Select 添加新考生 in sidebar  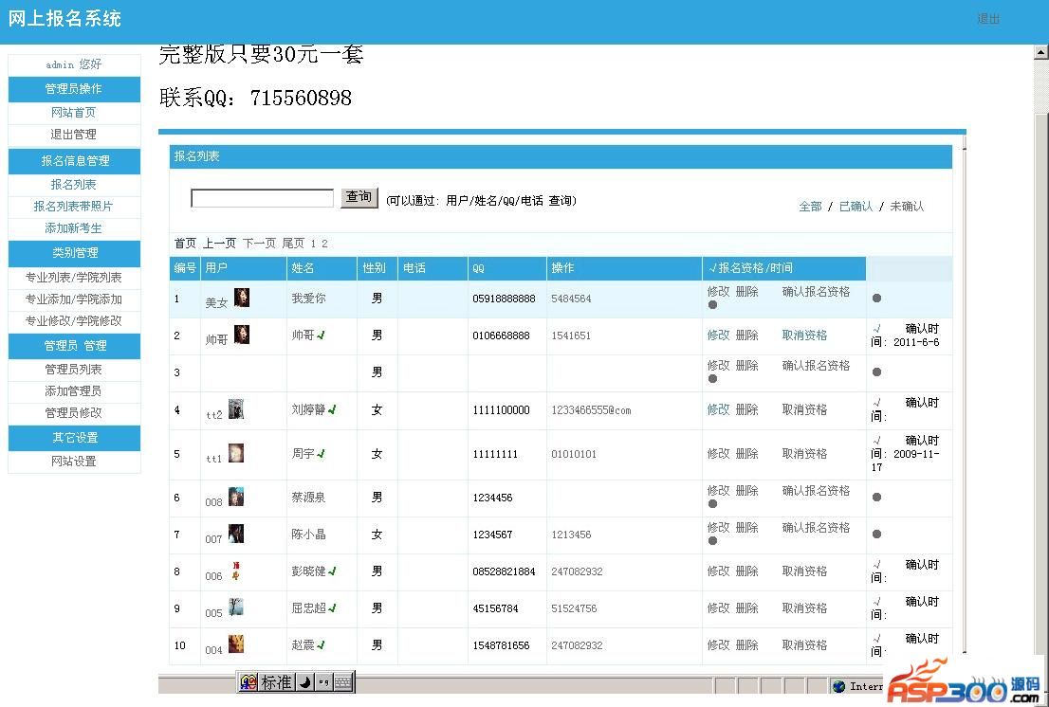(x=74, y=228)
